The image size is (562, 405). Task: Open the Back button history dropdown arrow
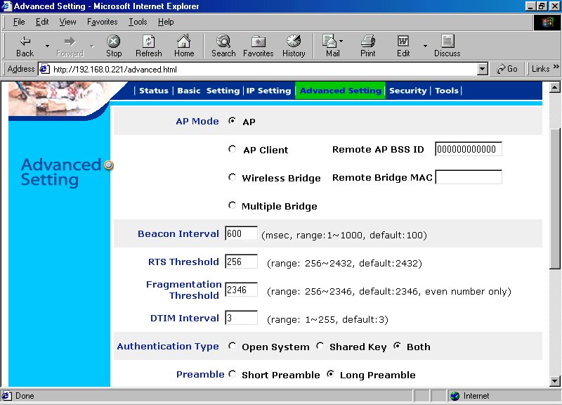coord(47,46)
